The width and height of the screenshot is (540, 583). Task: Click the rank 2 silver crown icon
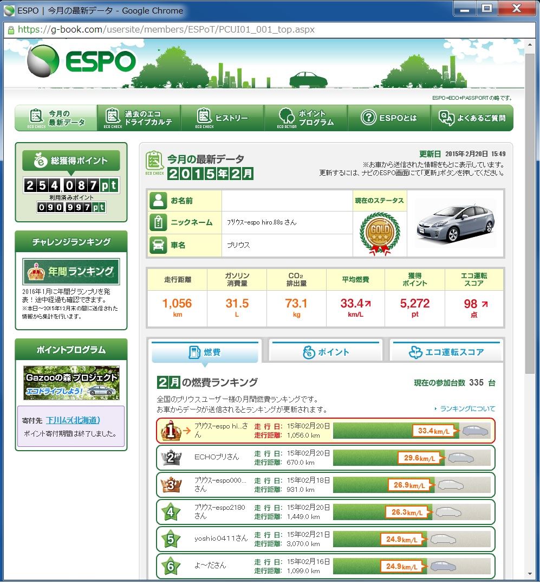pos(171,458)
